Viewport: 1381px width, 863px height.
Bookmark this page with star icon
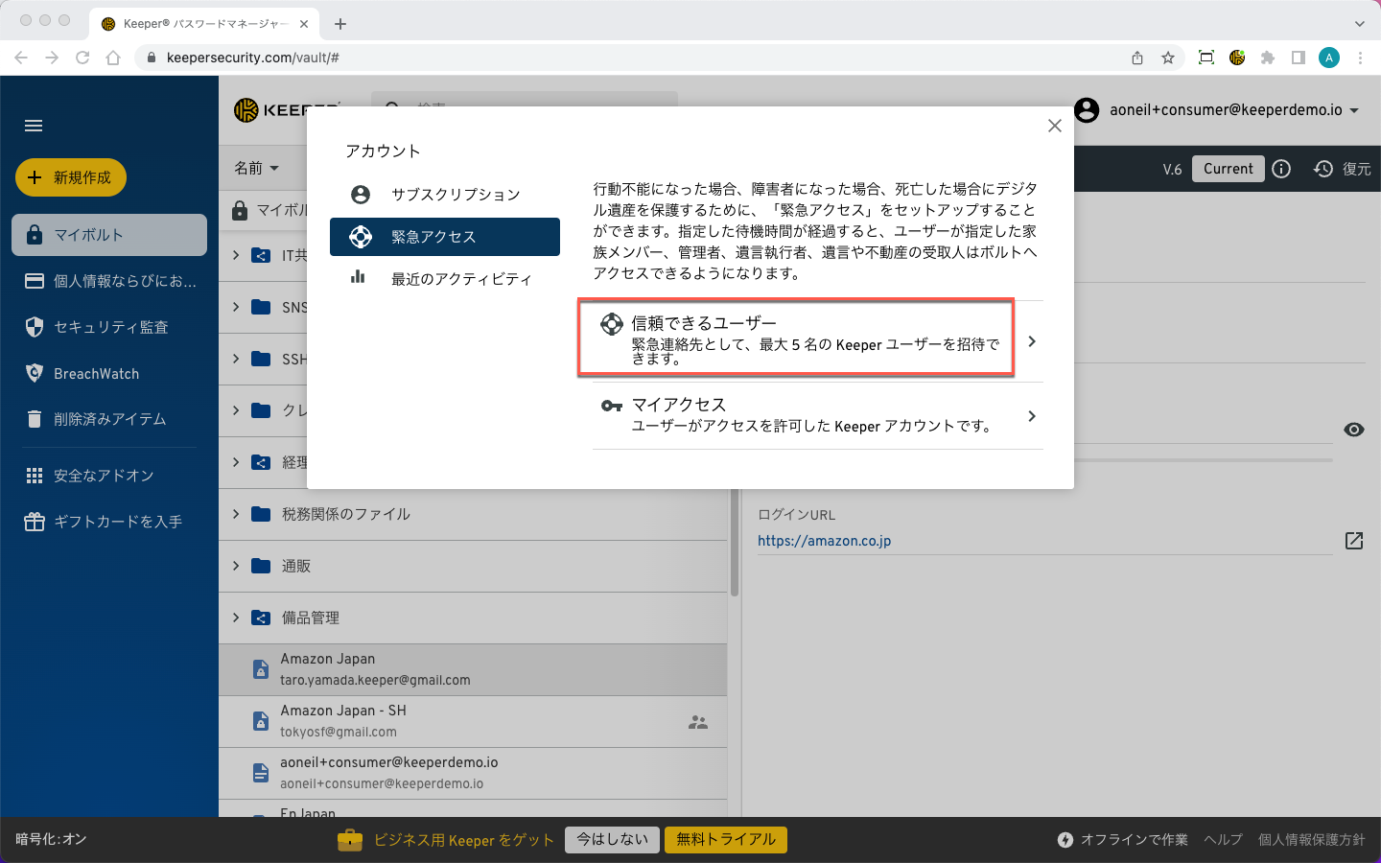coord(1167,58)
